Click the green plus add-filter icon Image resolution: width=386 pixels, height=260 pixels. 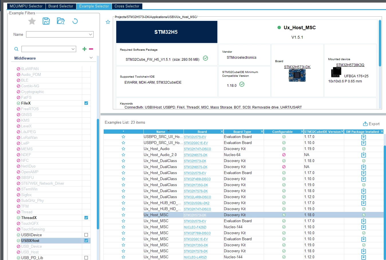coord(84,49)
